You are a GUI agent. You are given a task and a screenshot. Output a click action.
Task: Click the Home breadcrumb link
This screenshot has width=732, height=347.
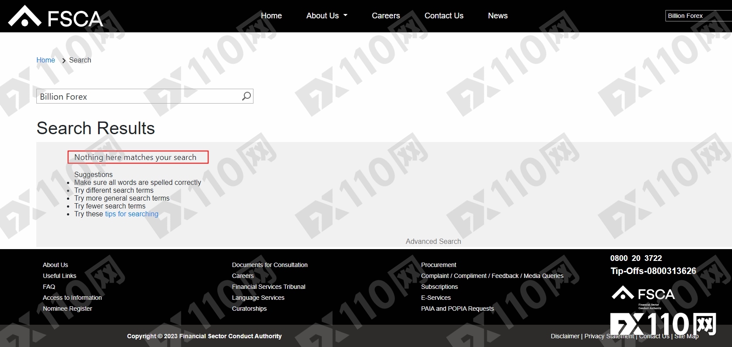(46, 60)
